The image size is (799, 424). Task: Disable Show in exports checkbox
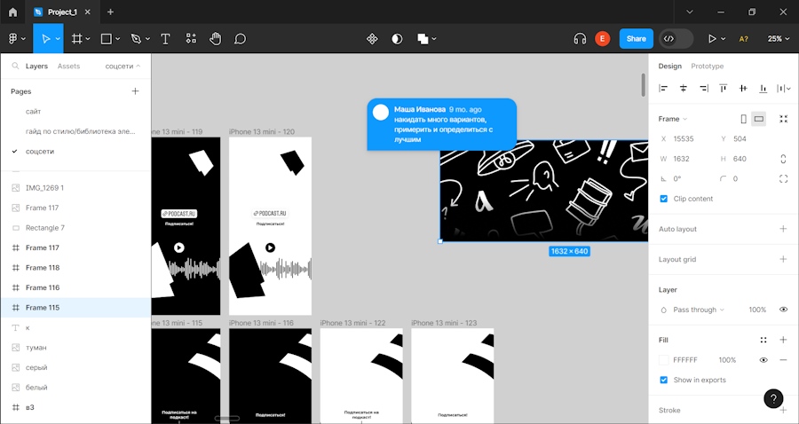coord(664,380)
